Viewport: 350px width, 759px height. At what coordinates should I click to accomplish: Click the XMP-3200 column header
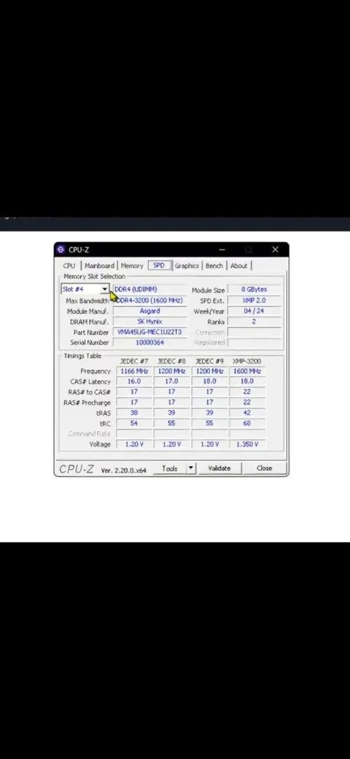point(247,361)
